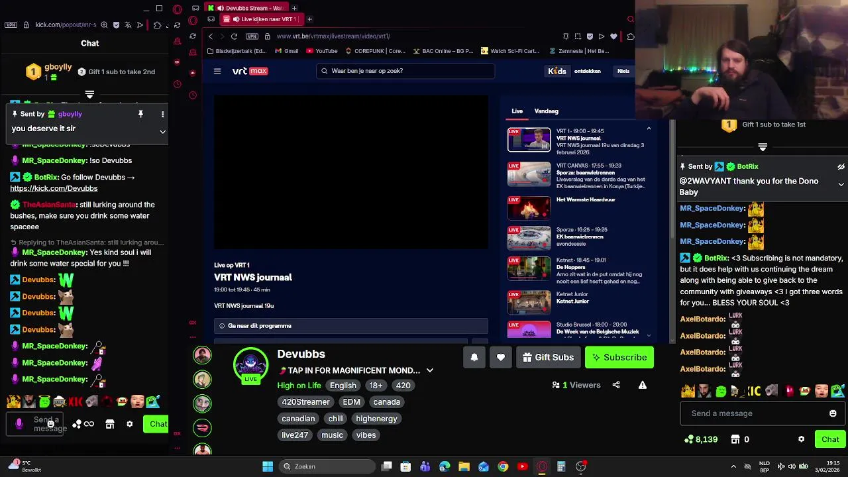Click the Devubbs channel avatar
848x477 pixels.
pos(250,364)
